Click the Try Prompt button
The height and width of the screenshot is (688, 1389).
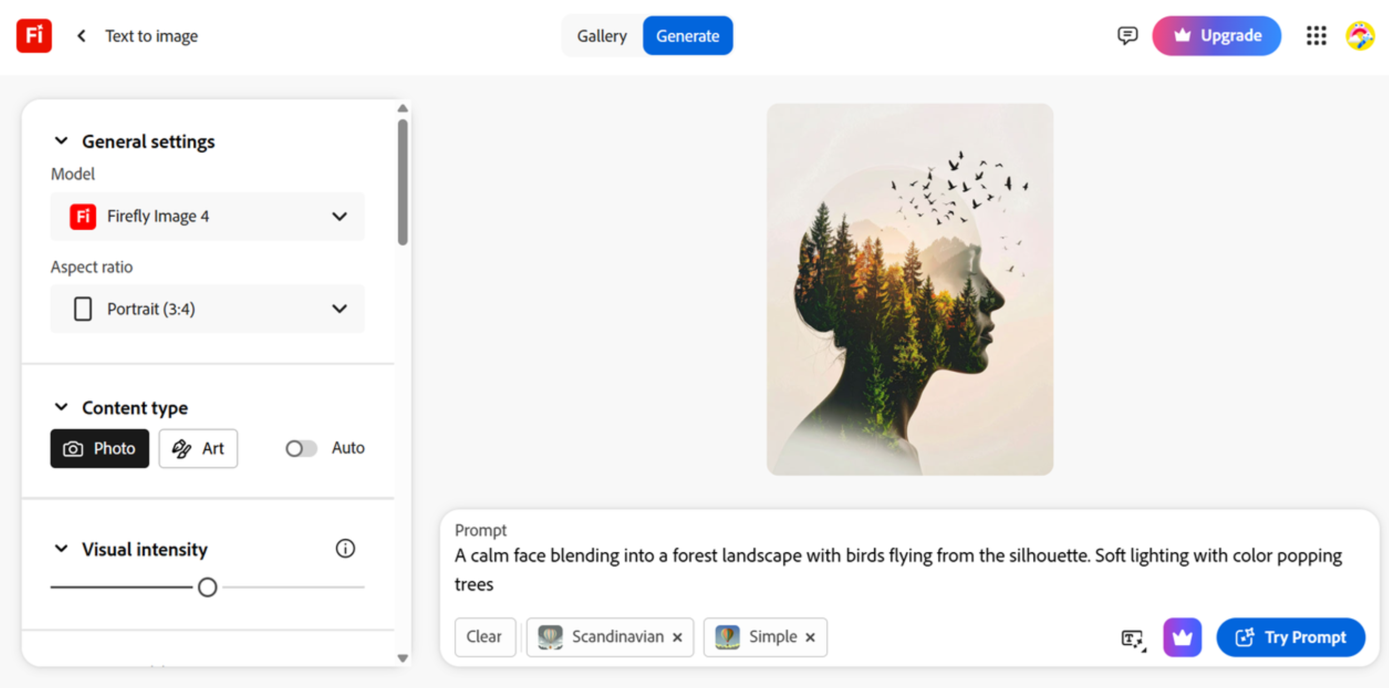[x=1291, y=637]
